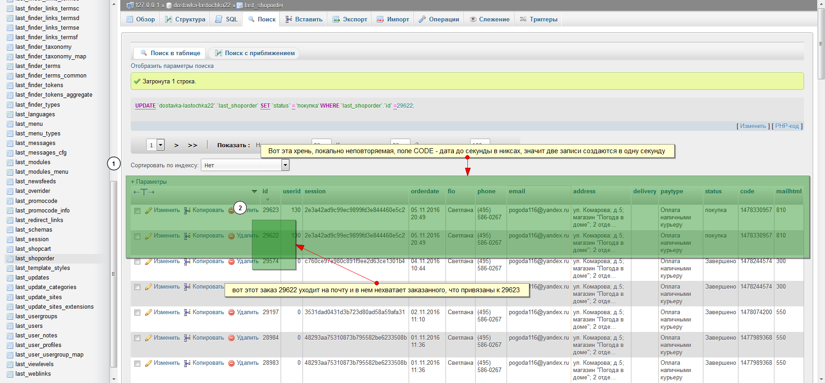825x383 pixels.
Task: Click the pencil edit icon for row 29574
Action: pyautogui.click(x=149, y=262)
